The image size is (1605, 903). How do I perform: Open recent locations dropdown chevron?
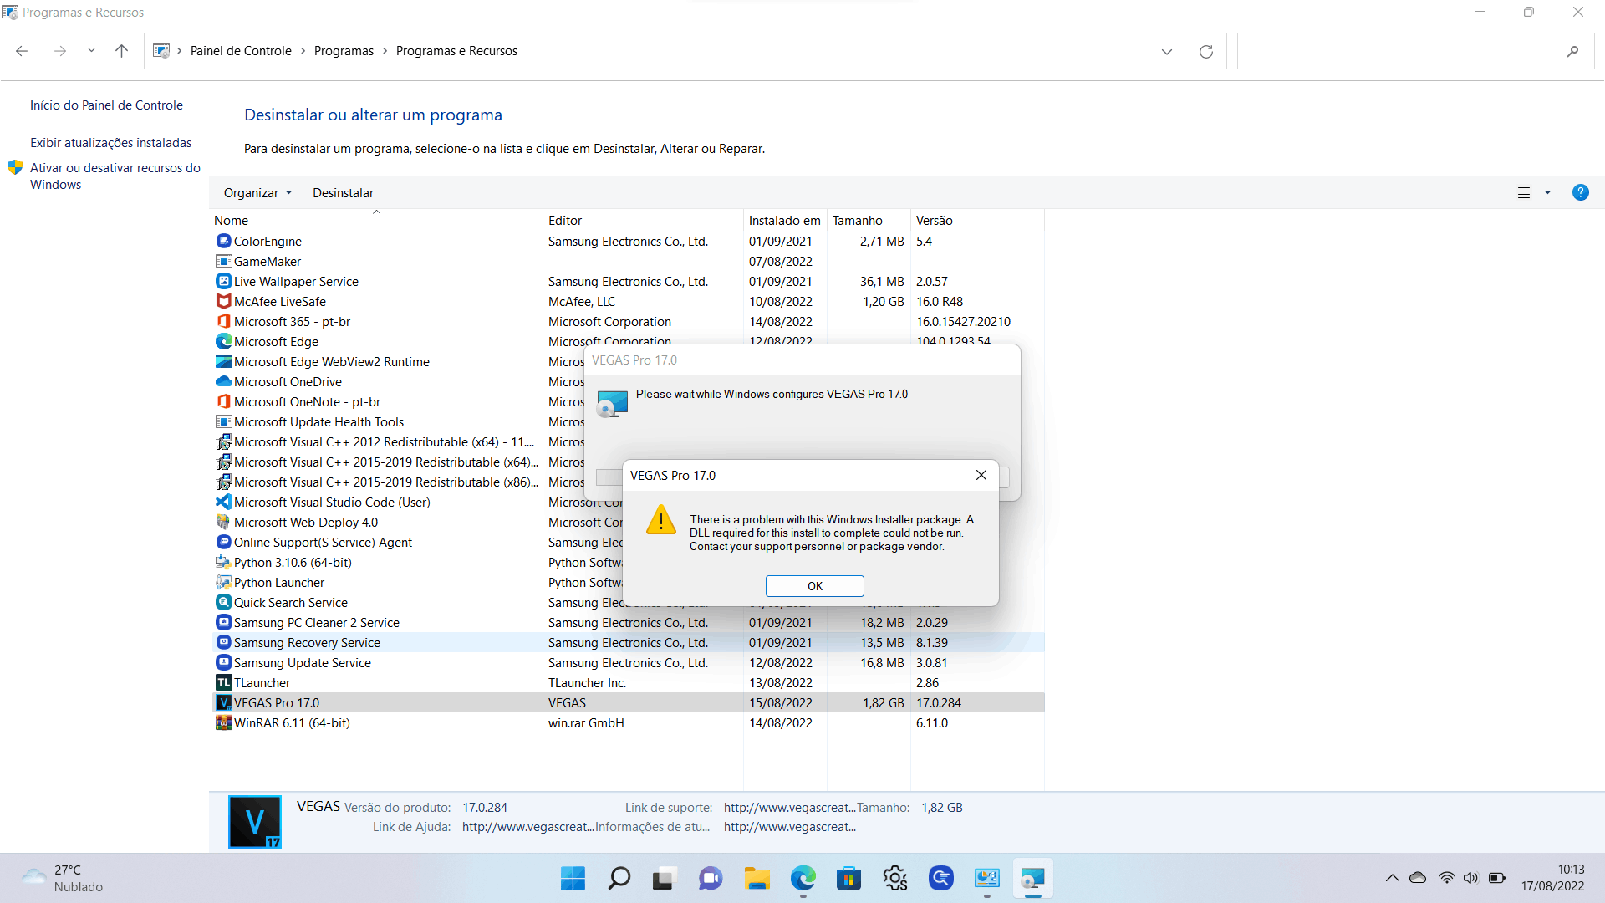click(91, 51)
